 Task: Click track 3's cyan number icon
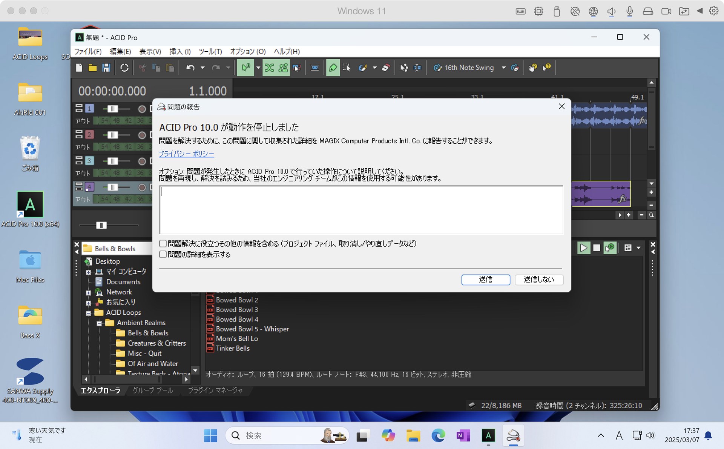click(x=89, y=161)
